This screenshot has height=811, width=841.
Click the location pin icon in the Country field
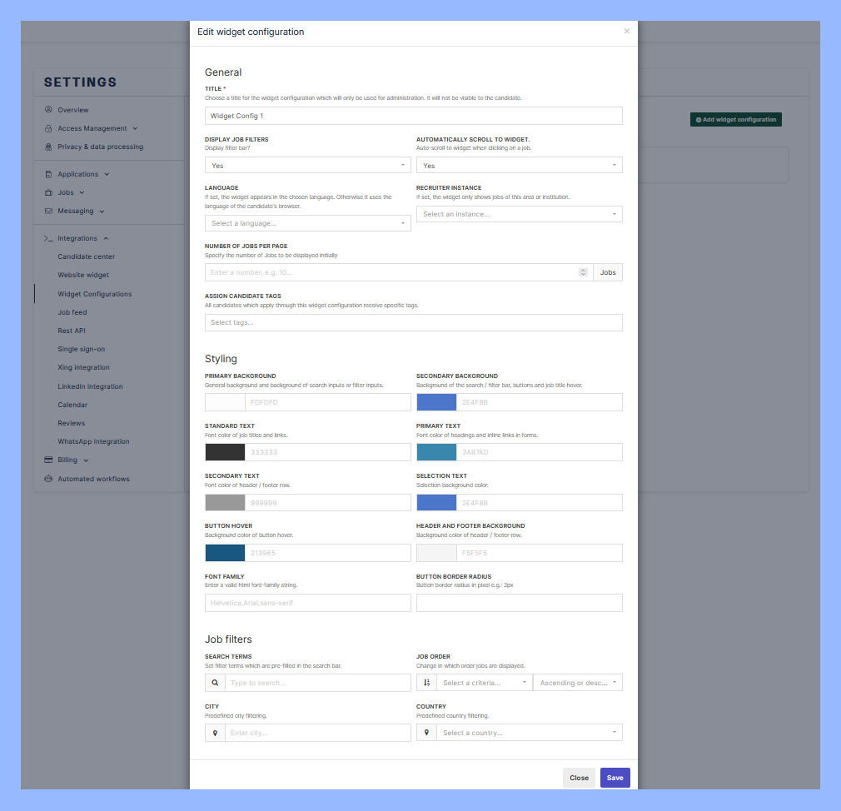(x=425, y=732)
